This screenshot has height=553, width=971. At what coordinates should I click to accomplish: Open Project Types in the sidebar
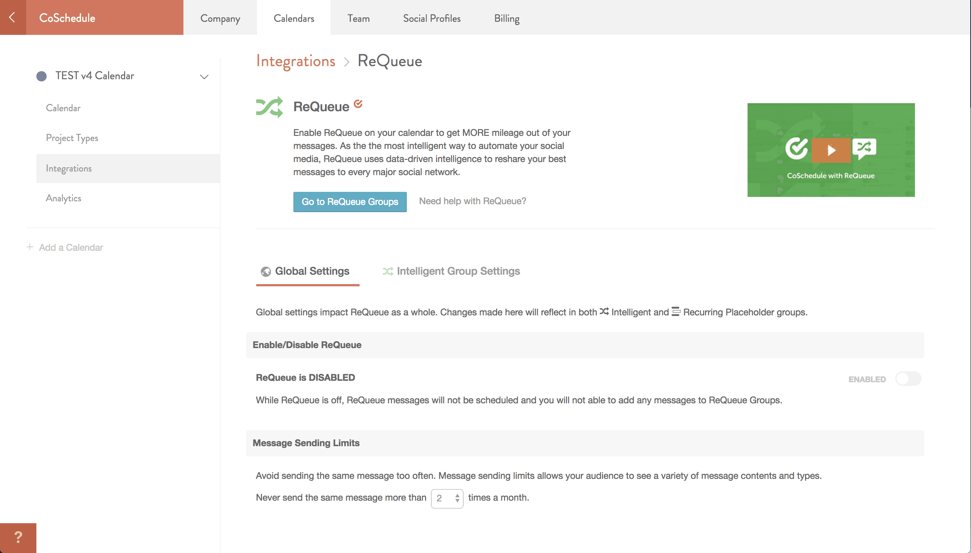click(x=72, y=138)
